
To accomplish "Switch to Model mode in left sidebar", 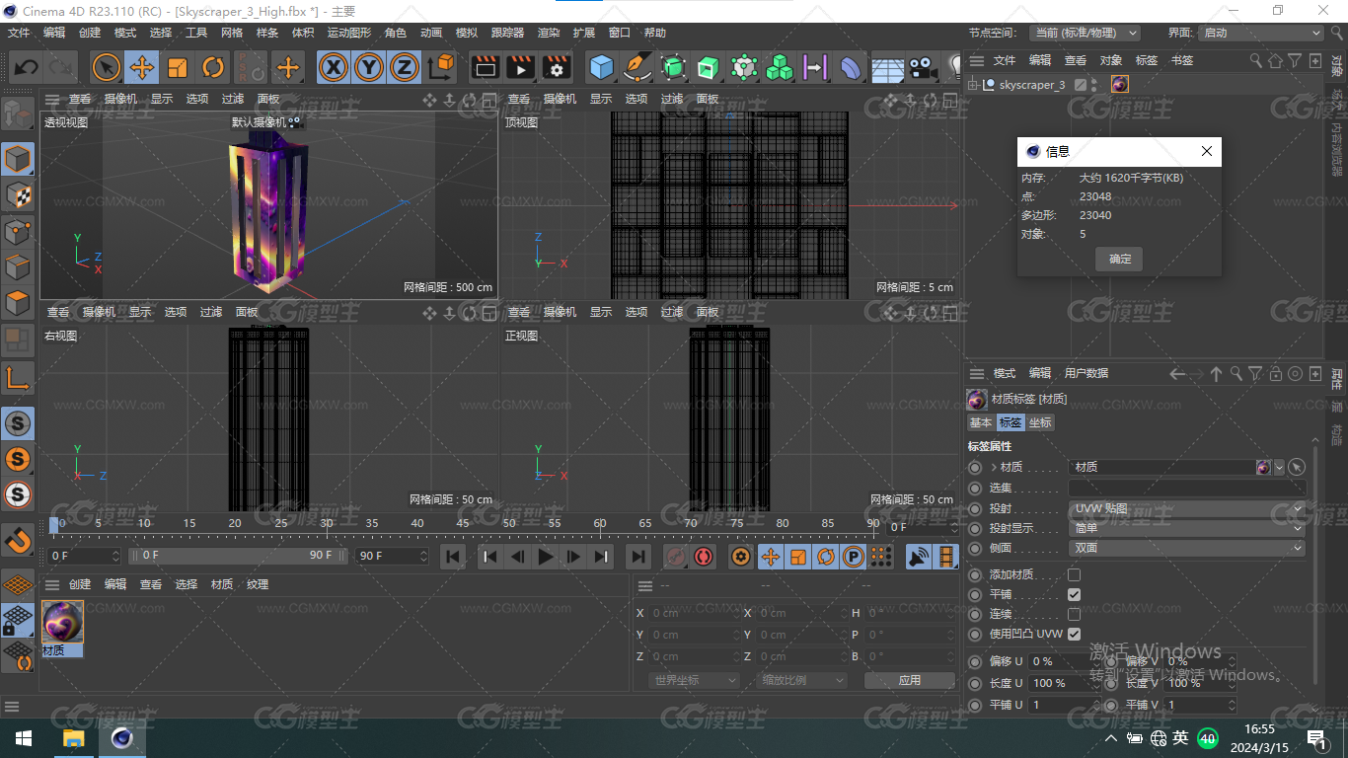I will coord(18,160).
